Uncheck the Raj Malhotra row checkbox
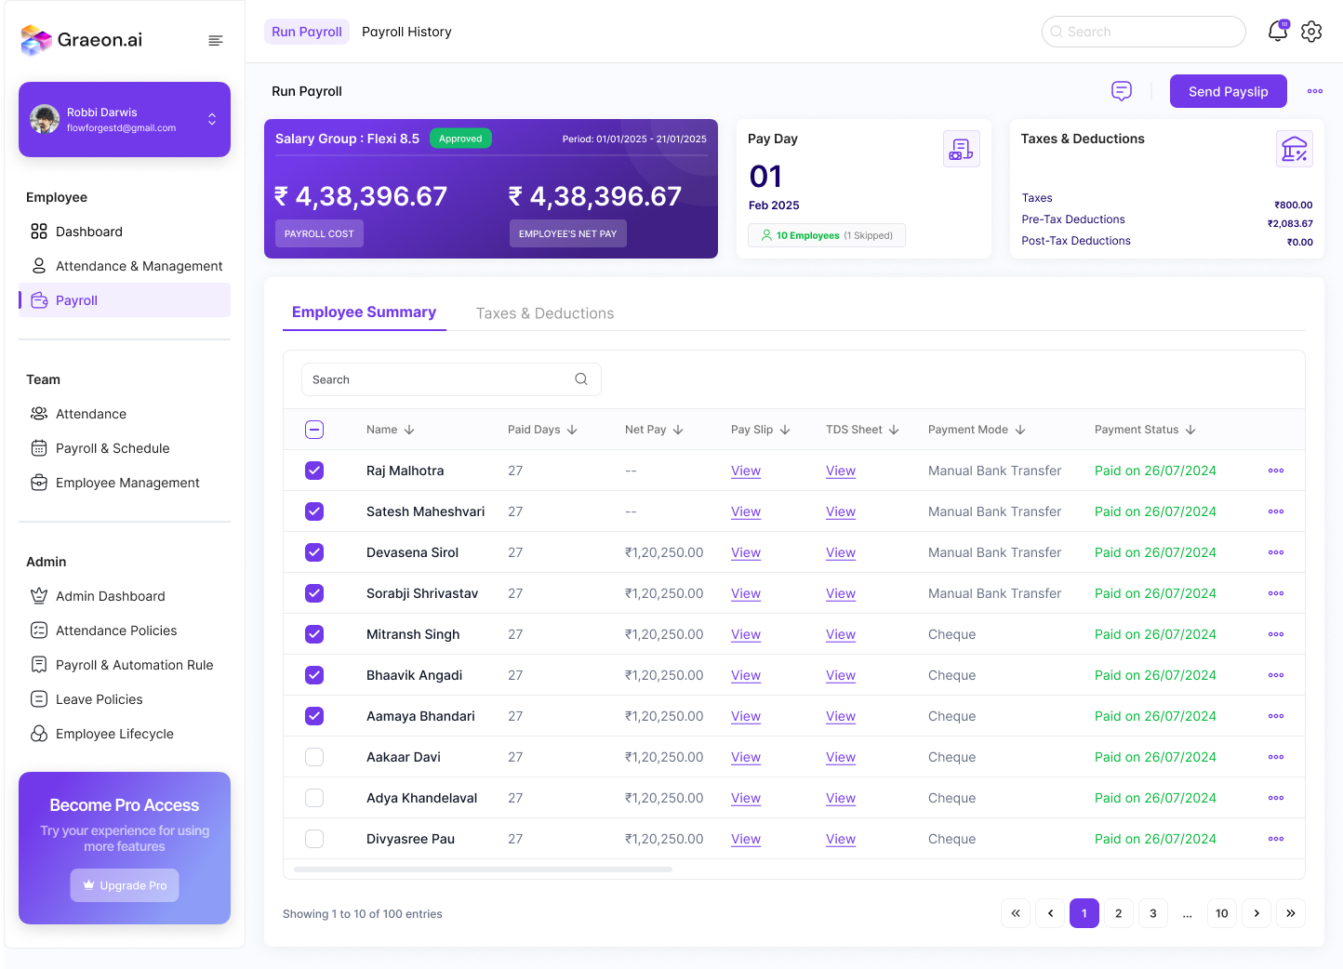 [314, 471]
